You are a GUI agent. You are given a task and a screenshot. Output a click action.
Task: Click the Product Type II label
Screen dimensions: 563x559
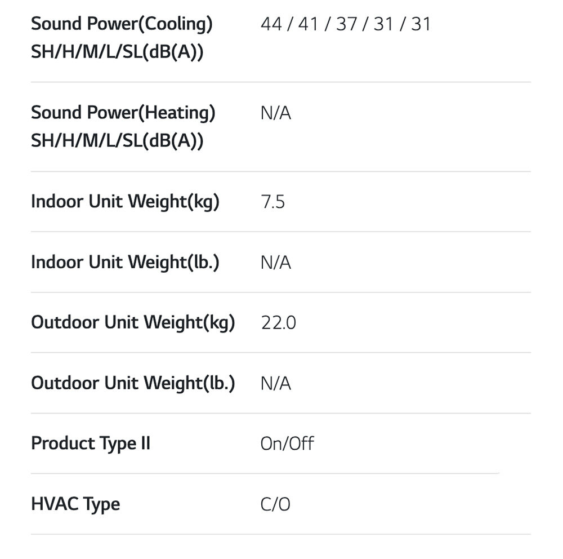(91, 443)
